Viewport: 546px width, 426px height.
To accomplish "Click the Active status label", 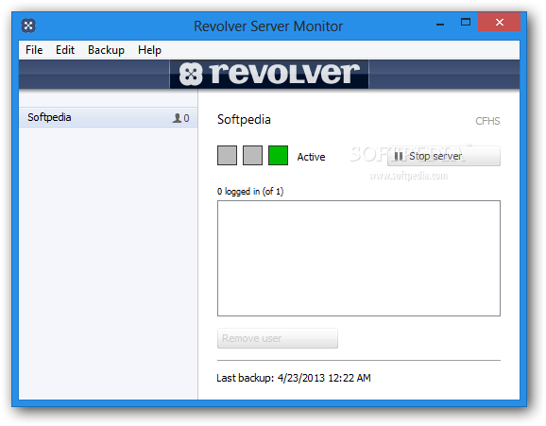I will pos(311,157).
